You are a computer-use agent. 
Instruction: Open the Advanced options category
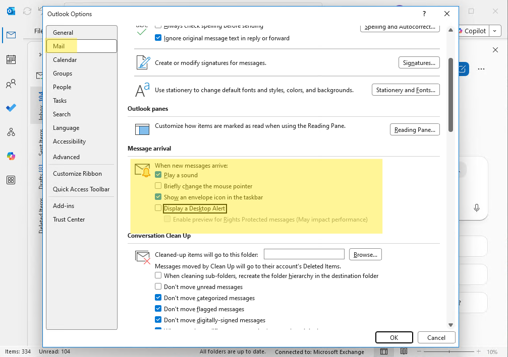[66, 157]
